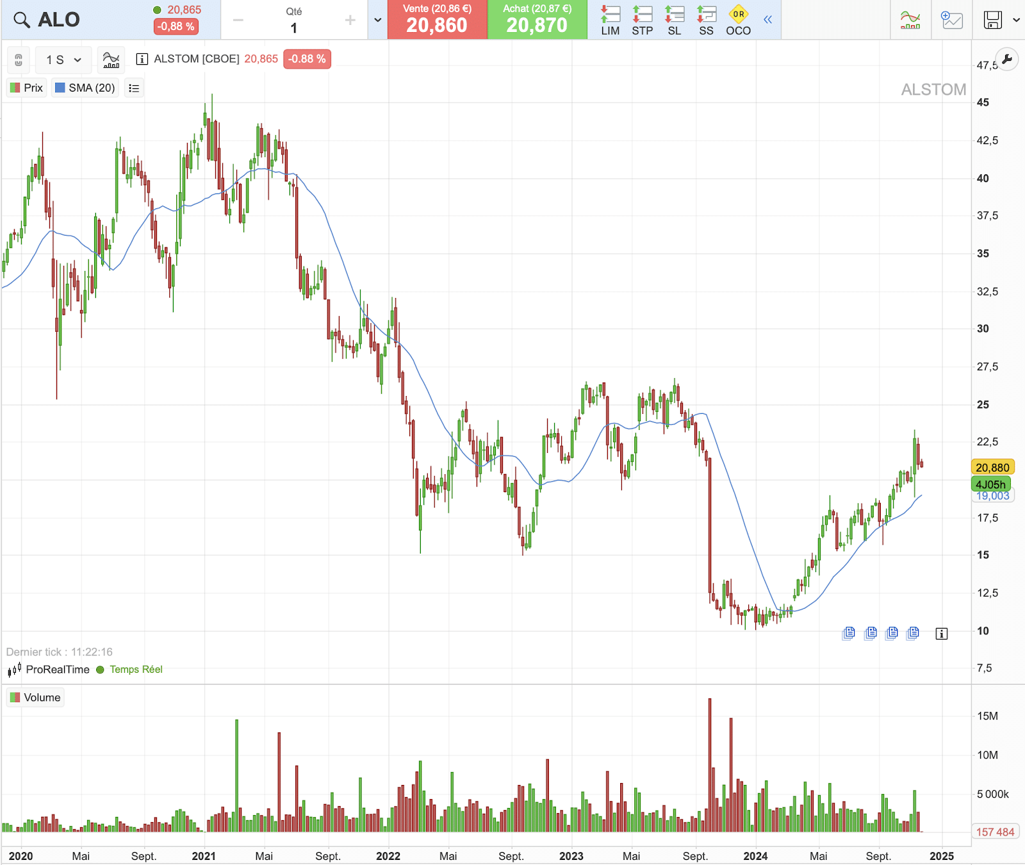This screenshot has height=865, width=1025.
Task: Open the fourth news document marker
Action: click(914, 633)
